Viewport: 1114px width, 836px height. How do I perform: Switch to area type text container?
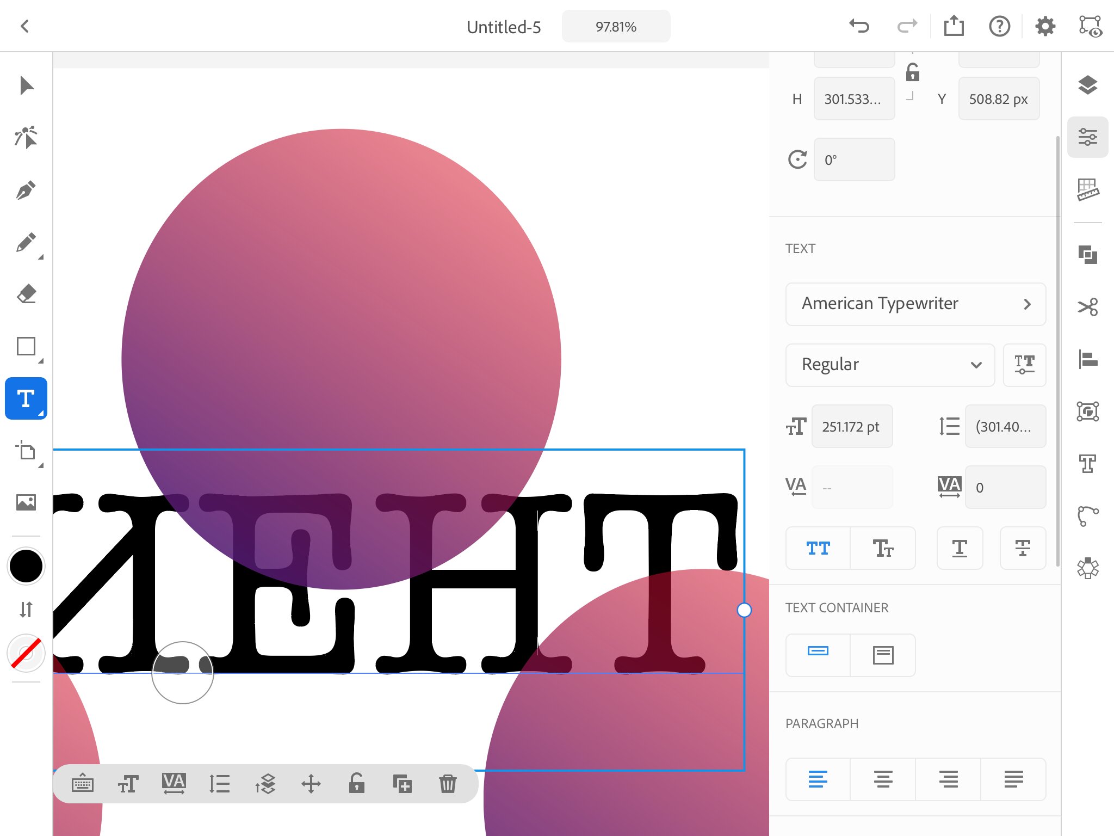click(883, 655)
